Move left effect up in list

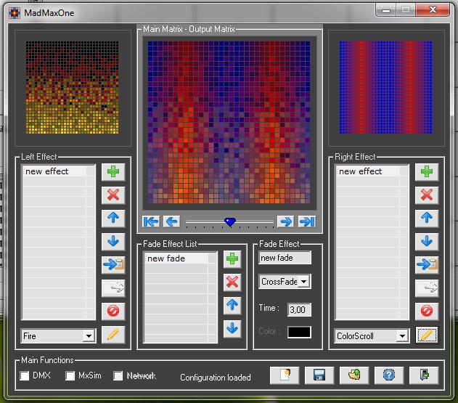(x=113, y=218)
